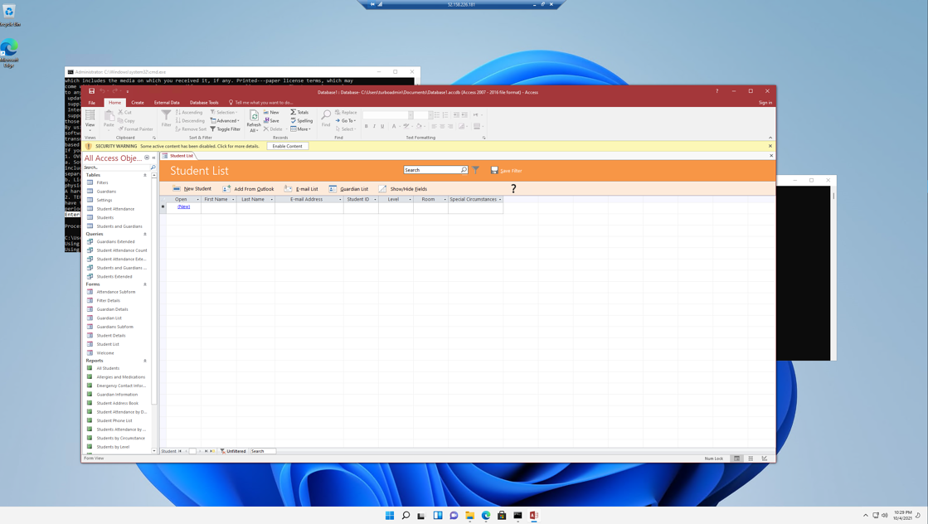Screen dimensions: 928x524
Task: Switch to the Create ribbon tab
Action: 136,102
